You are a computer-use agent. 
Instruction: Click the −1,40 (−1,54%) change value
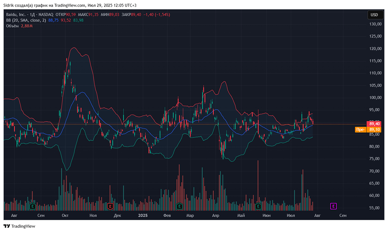coord(157,15)
